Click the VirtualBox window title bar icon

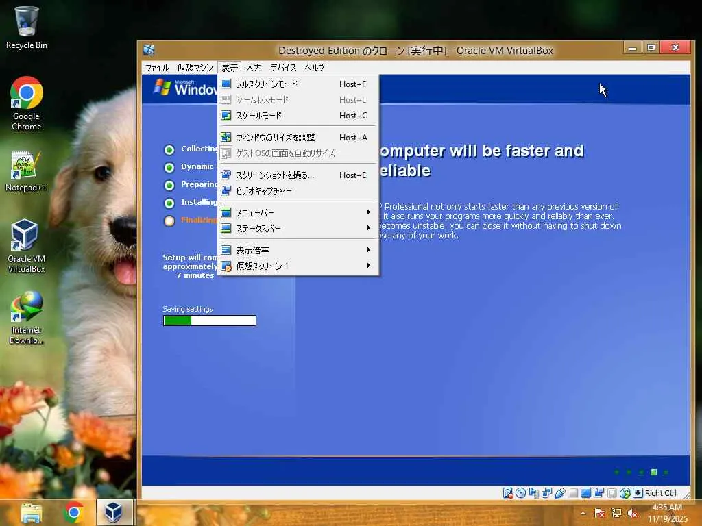tap(149, 49)
